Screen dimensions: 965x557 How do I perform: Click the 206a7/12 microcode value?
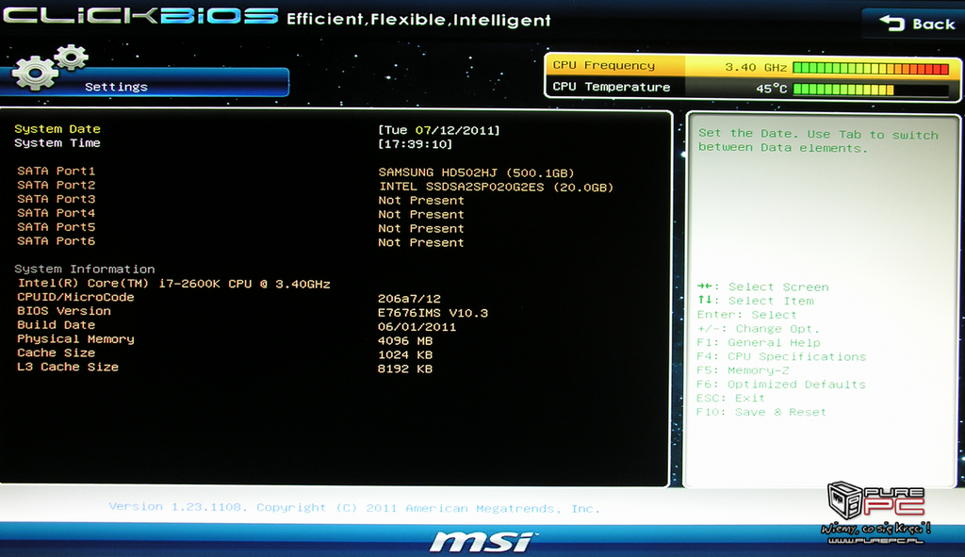coord(409,299)
